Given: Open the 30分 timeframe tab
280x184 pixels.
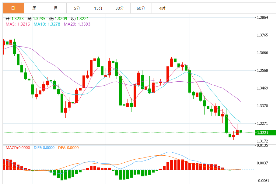Looking at the screenshot, I should click(120, 8).
